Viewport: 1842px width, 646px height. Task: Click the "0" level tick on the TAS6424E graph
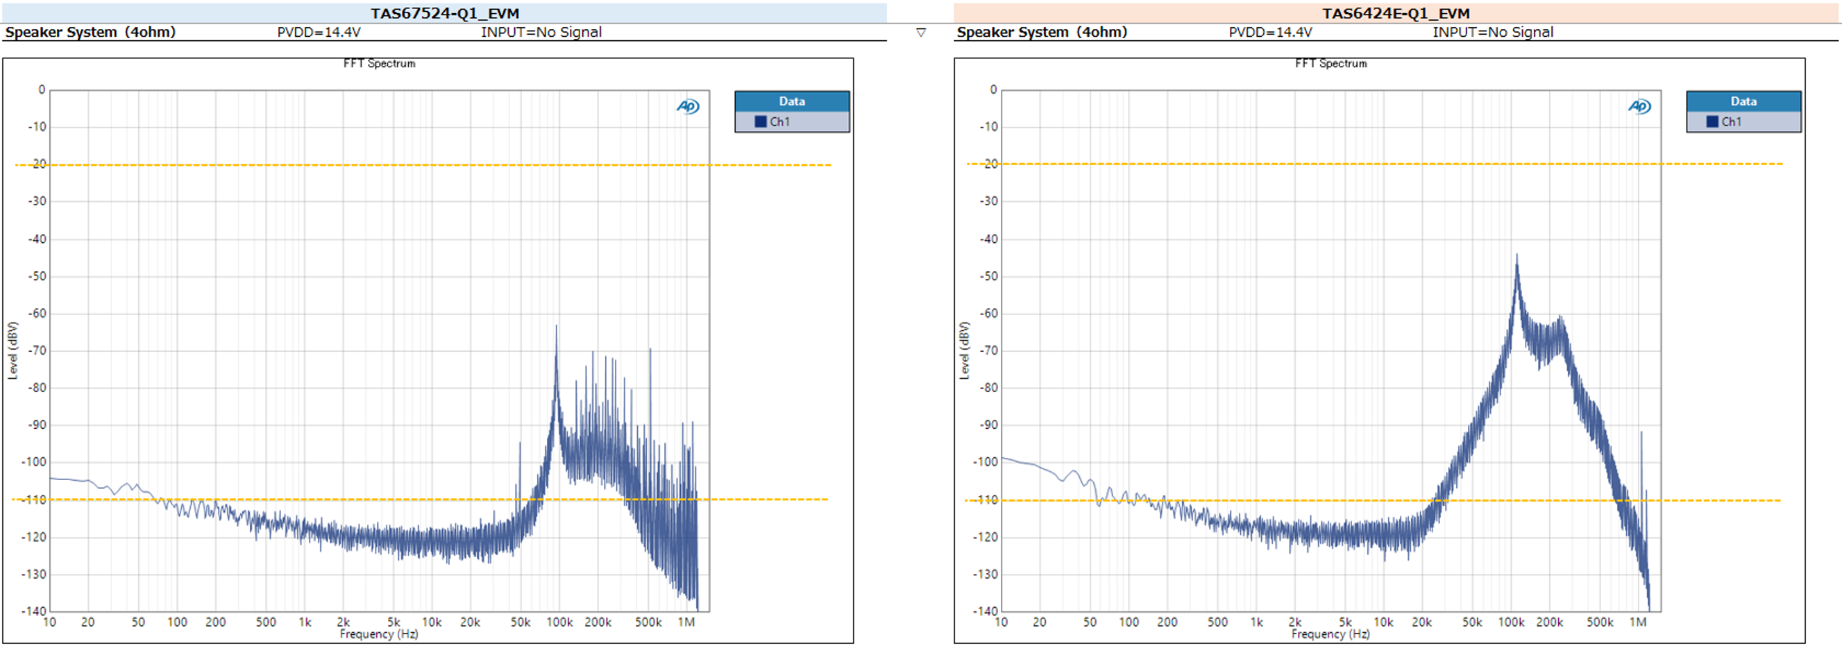tap(993, 90)
